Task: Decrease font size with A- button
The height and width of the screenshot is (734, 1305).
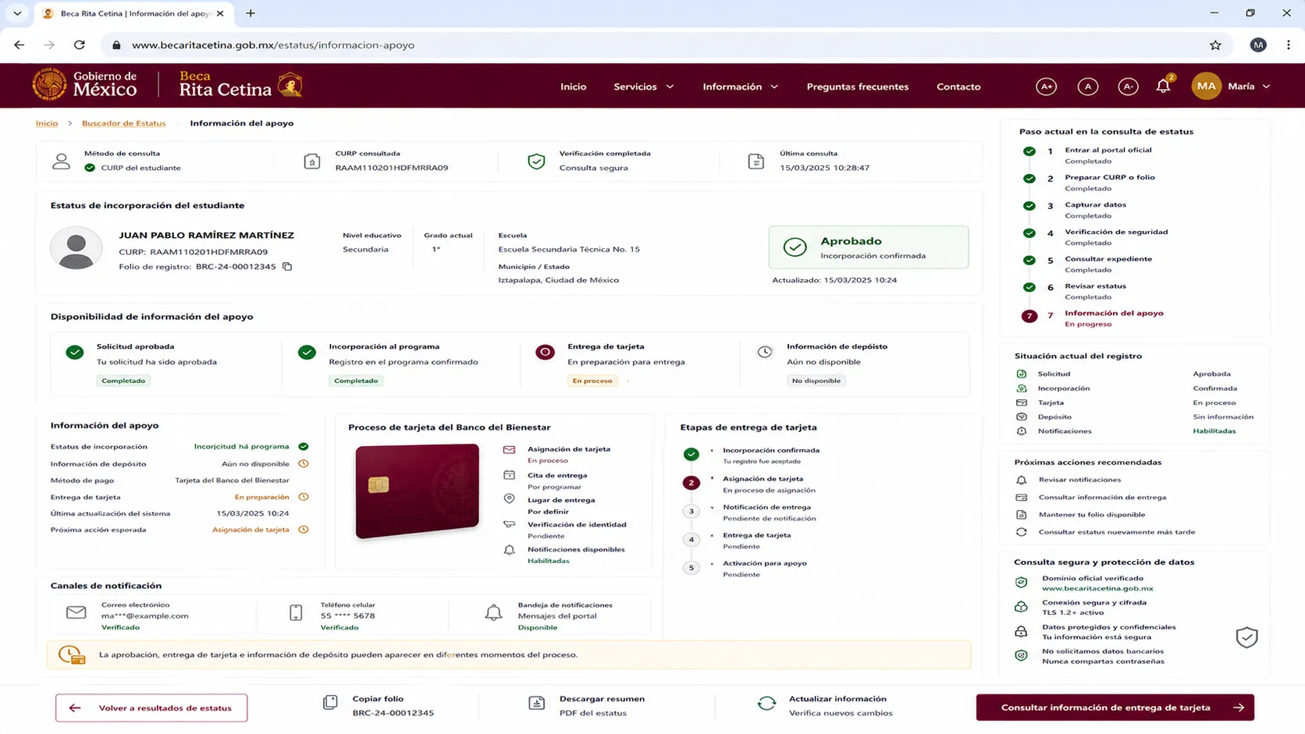Action: pos(1128,87)
